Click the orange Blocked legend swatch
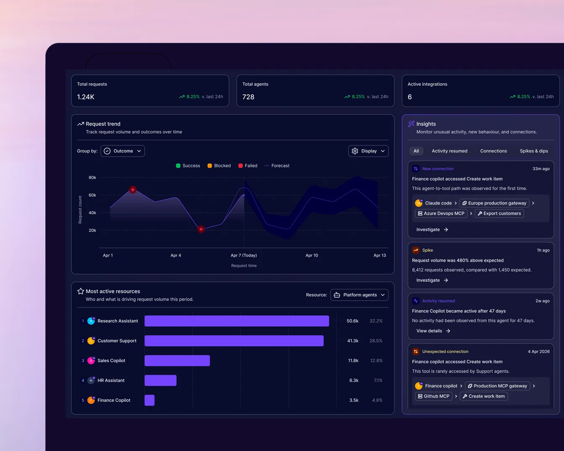Screen dimensions: 564x451 click(x=210, y=166)
